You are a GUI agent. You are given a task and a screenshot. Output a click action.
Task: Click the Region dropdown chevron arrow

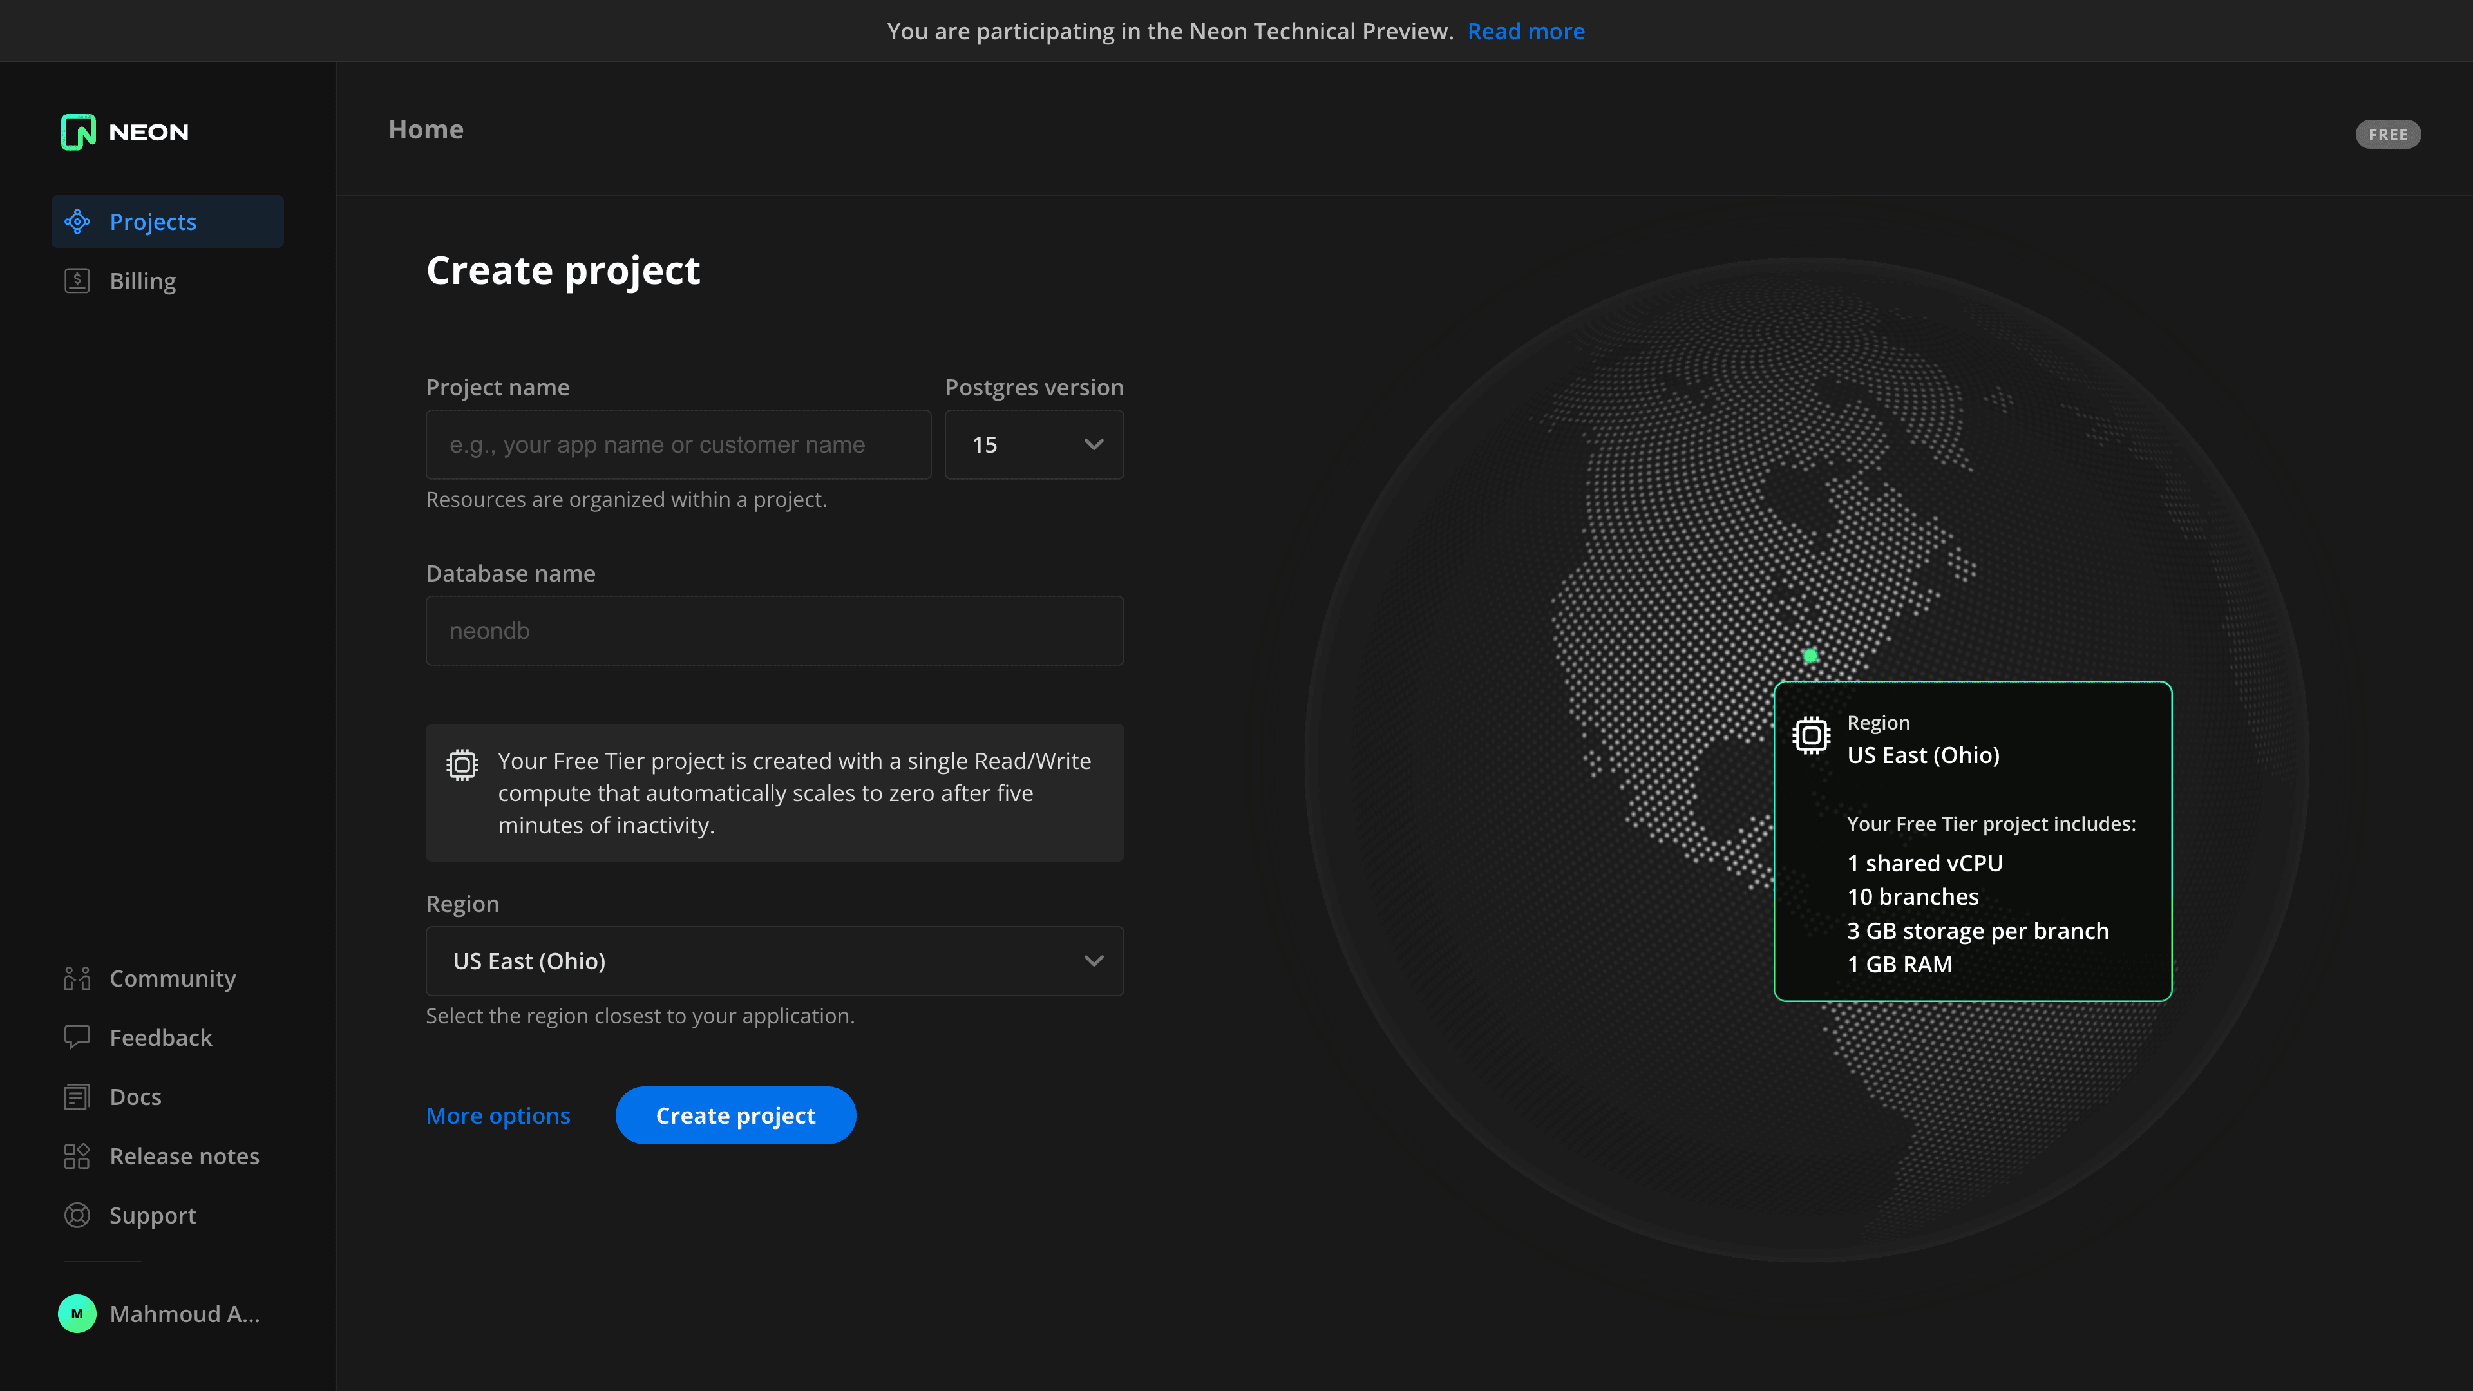click(1094, 961)
